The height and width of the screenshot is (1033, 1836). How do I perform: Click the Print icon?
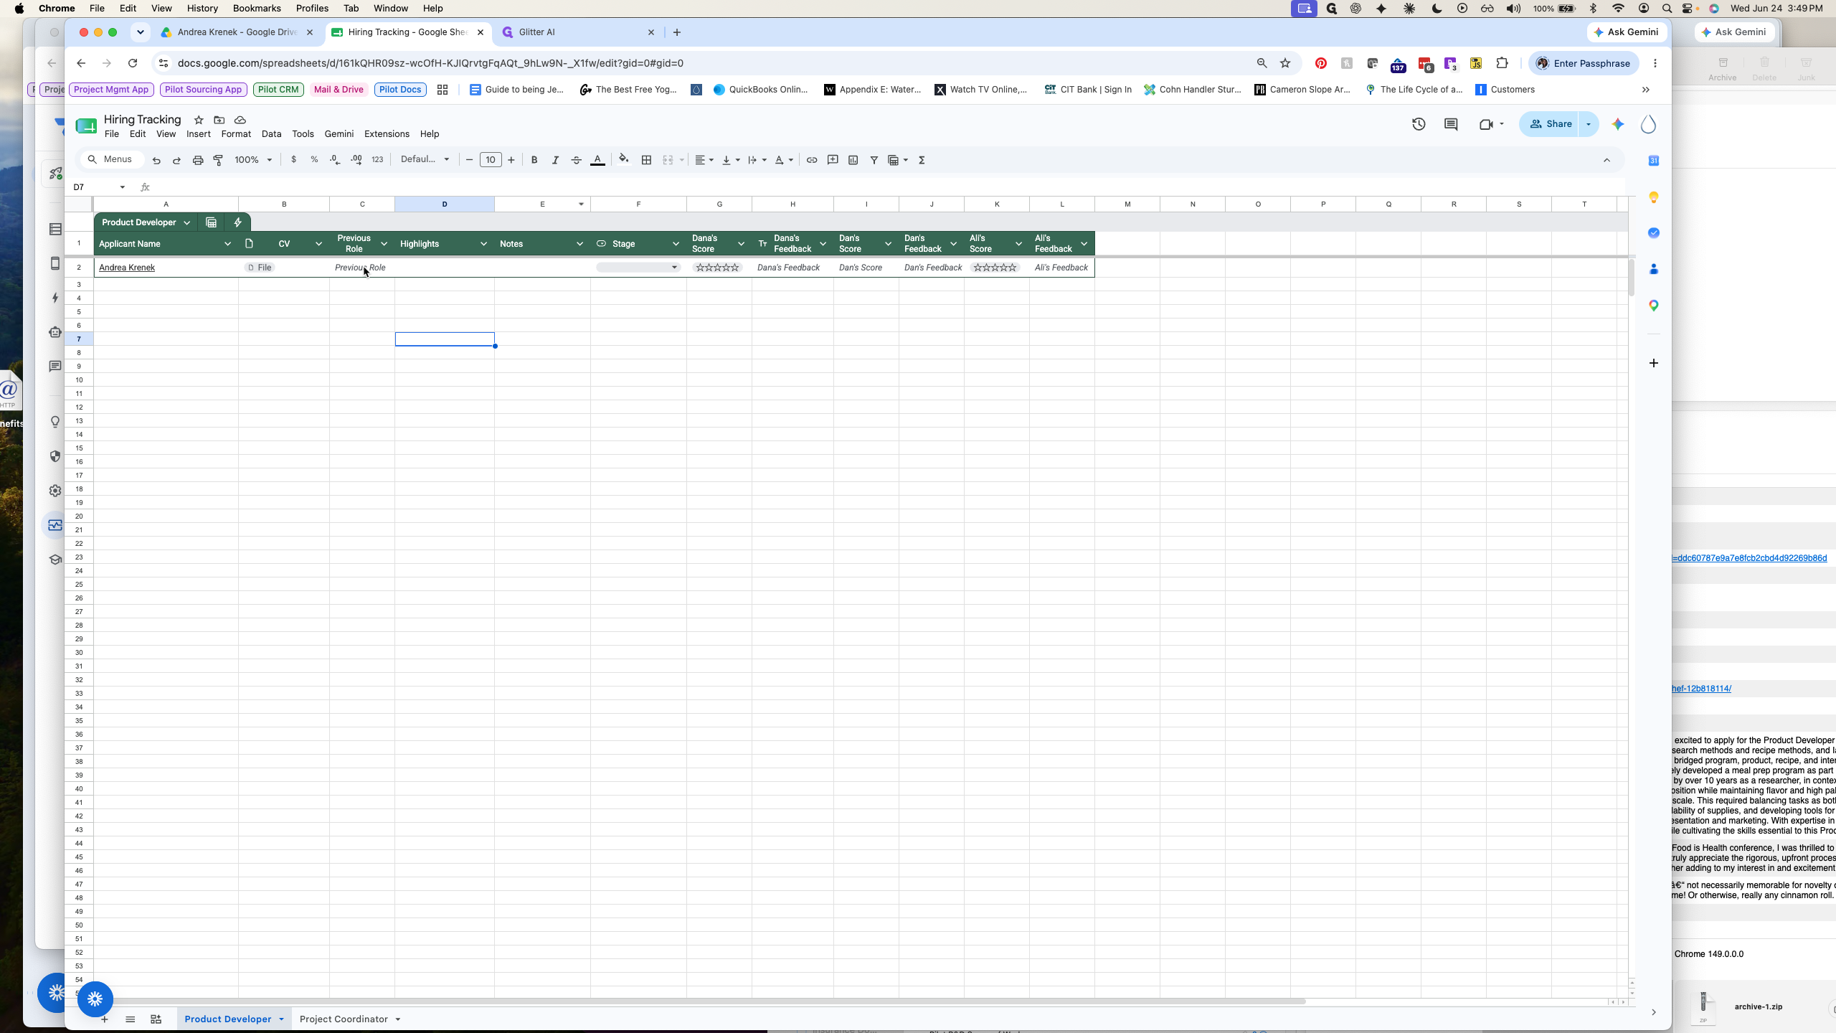[x=198, y=160]
